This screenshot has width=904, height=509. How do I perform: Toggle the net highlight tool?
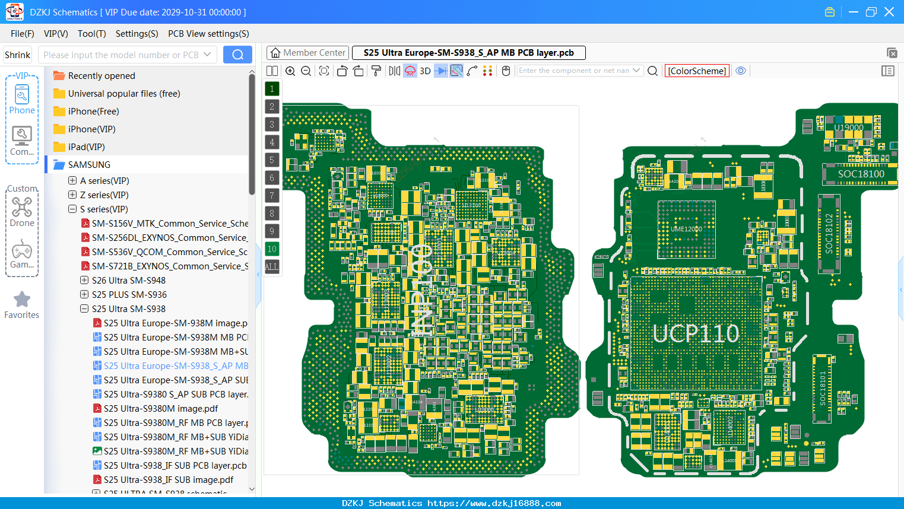pyautogui.click(x=456, y=71)
